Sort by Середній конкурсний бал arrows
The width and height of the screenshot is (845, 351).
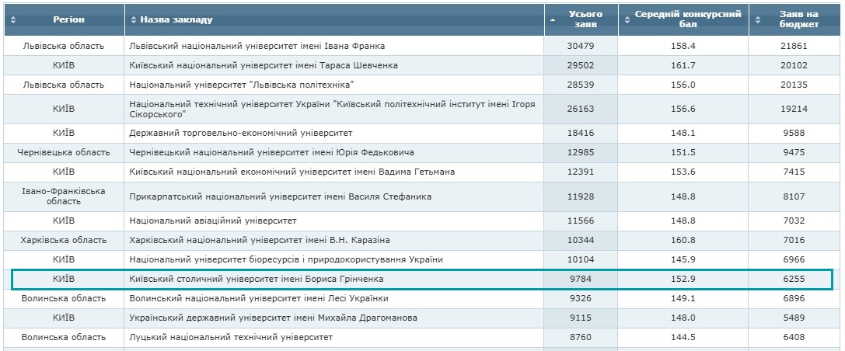627,19
